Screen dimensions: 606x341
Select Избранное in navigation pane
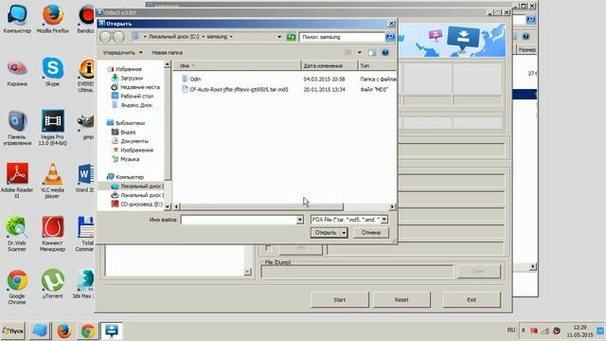tap(129, 69)
